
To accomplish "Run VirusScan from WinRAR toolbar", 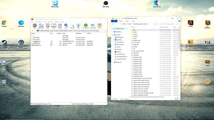I will 86,26.
